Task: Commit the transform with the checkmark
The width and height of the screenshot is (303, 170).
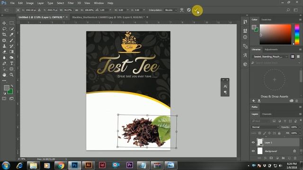Action: point(196,10)
